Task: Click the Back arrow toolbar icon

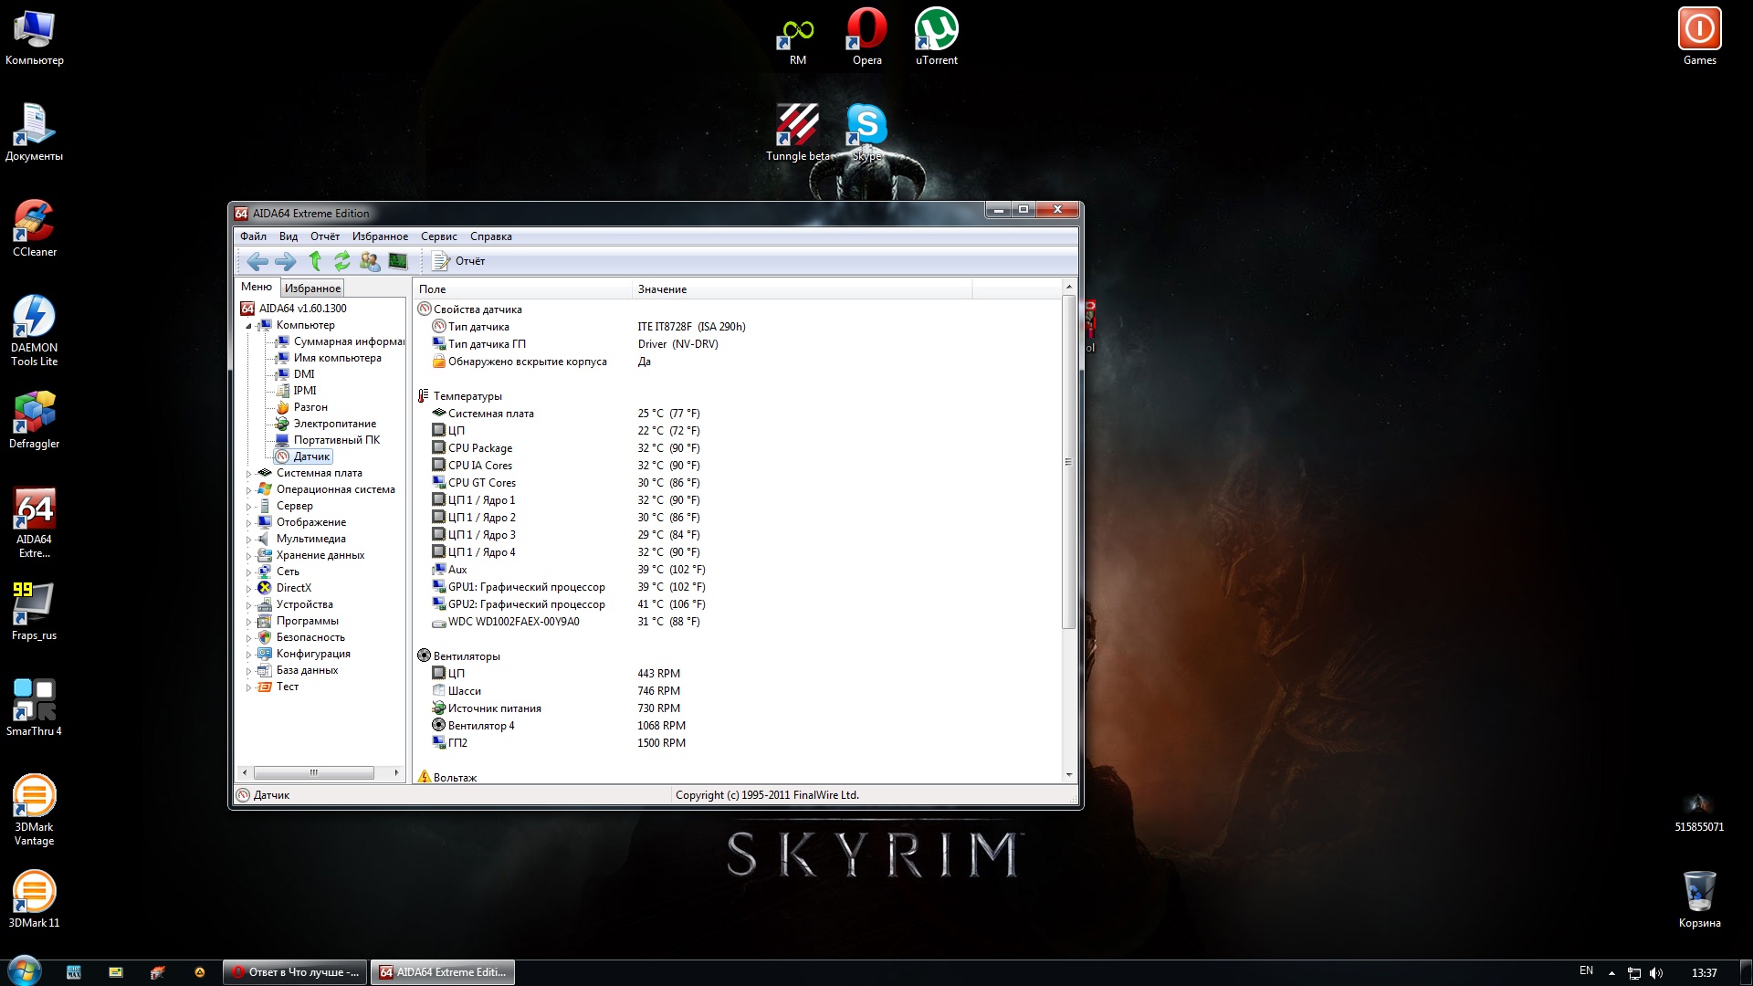Action: click(x=257, y=262)
